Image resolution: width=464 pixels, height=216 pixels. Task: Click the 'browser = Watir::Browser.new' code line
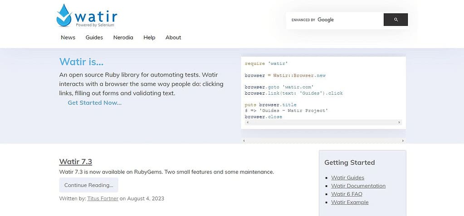[x=285, y=75]
